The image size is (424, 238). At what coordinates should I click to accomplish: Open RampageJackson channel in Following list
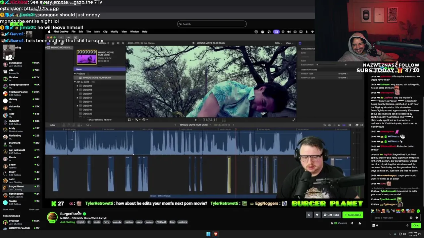(21, 86)
